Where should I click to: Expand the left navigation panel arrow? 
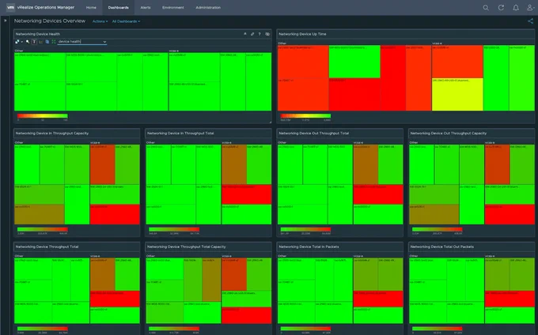[6, 21]
